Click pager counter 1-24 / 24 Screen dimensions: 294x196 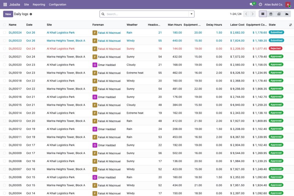[235, 14]
